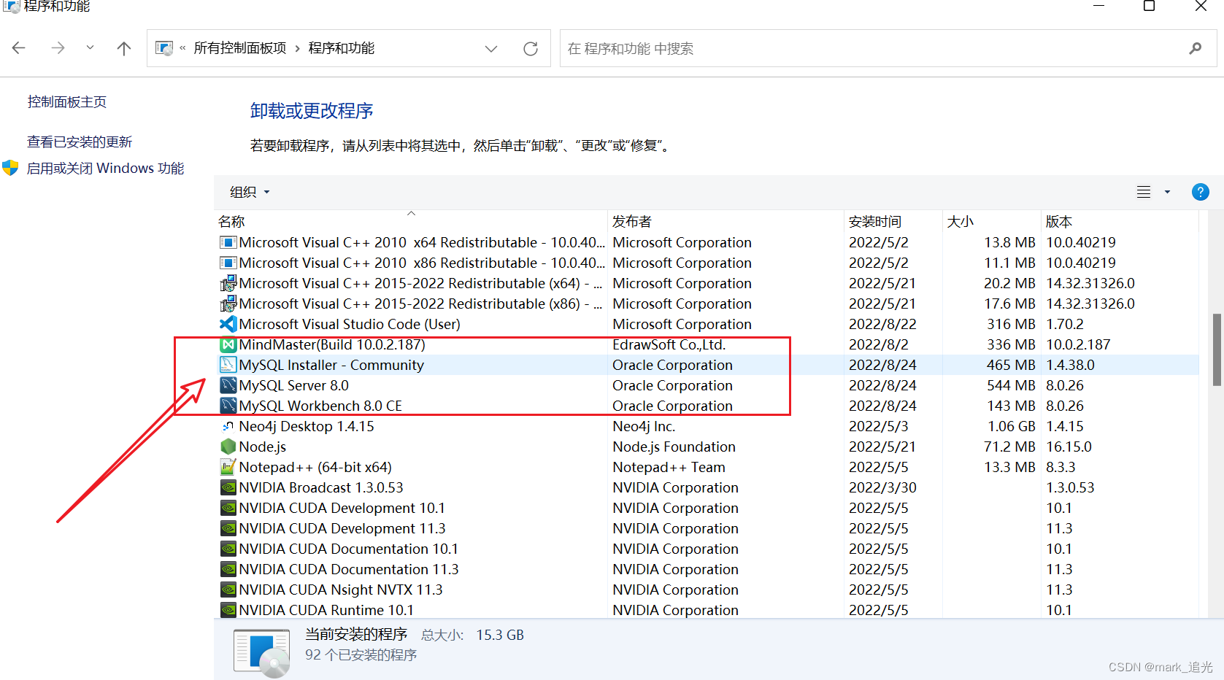The image size is (1224, 680).
Task: Click the MySQL Installer icon
Action: (x=228, y=365)
